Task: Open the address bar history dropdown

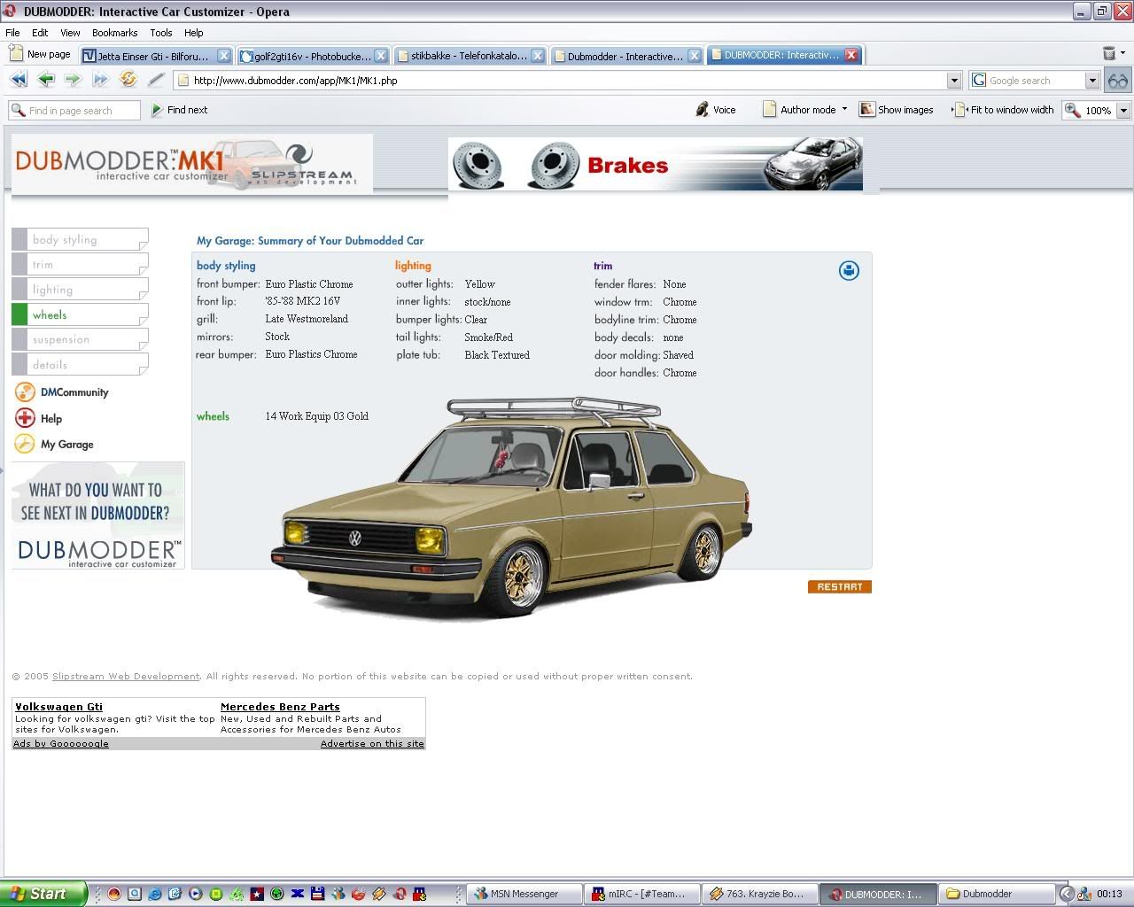Action: (x=954, y=81)
